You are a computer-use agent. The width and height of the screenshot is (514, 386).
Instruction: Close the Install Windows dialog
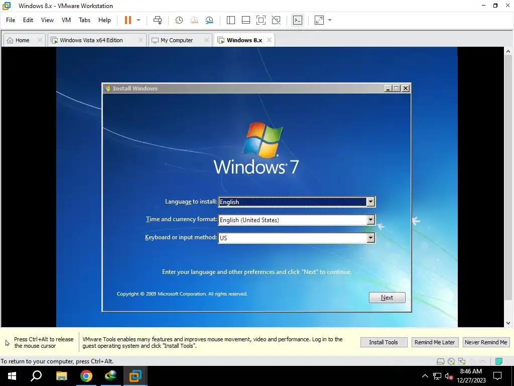click(x=406, y=88)
